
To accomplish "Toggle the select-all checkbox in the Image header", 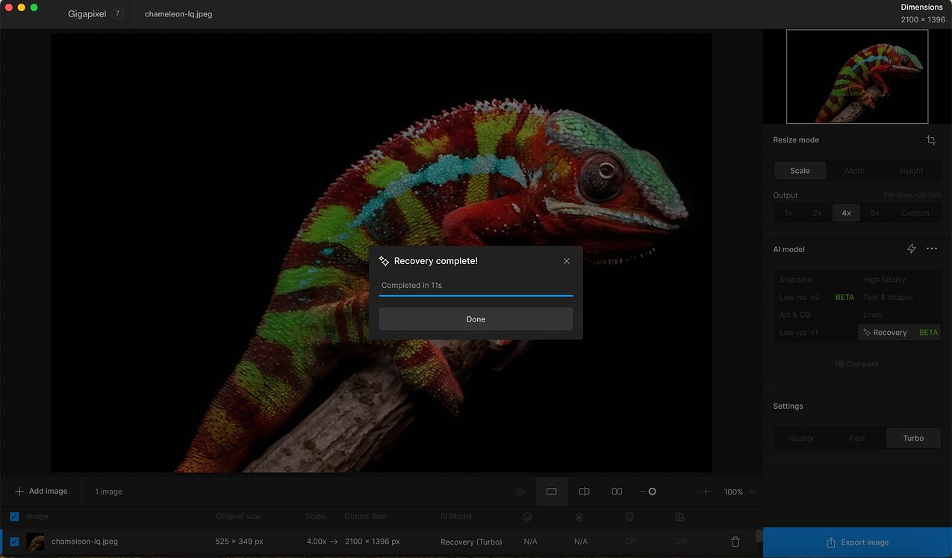I will (x=14, y=516).
